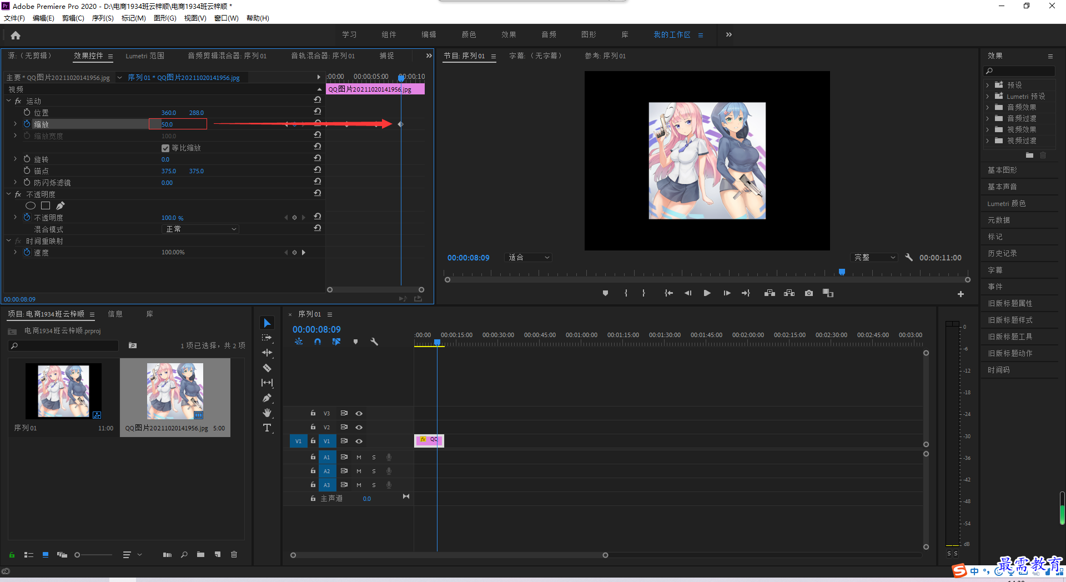Step back one frame in program monitor
Viewport: 1066px width, 582px height.
[x=688, y=293]
